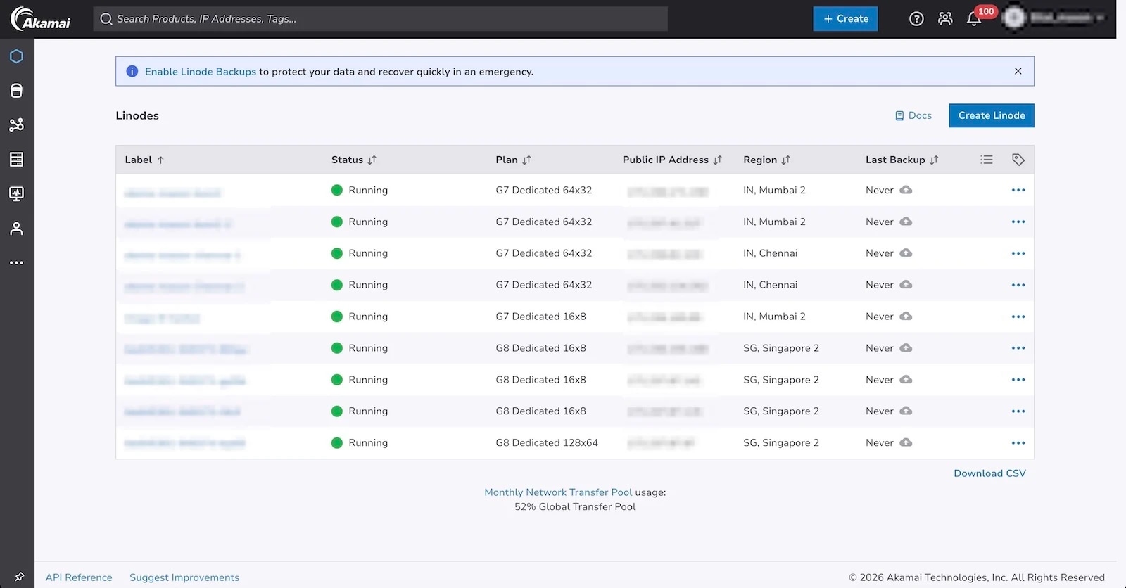Open the community people icon
Screen dimensions: 1126x588
tap(945, 19)
